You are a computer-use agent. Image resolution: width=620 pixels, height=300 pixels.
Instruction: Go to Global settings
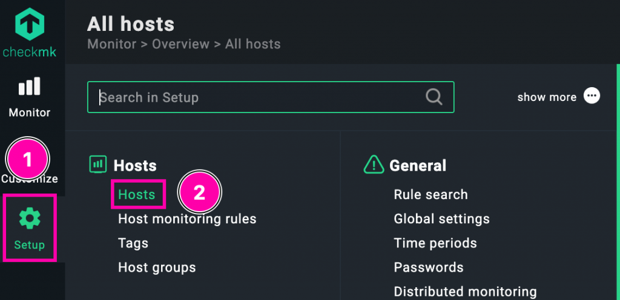tap(441, 219)
